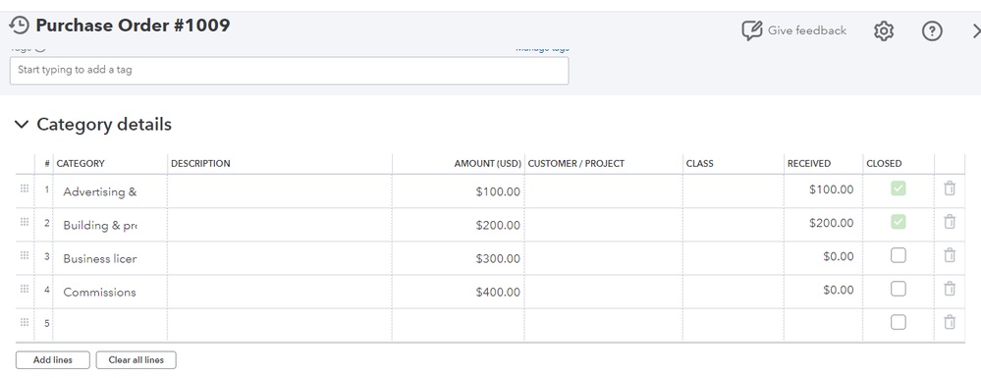
Task: Click the $300.00 amount on line 3
Action: 498,258
